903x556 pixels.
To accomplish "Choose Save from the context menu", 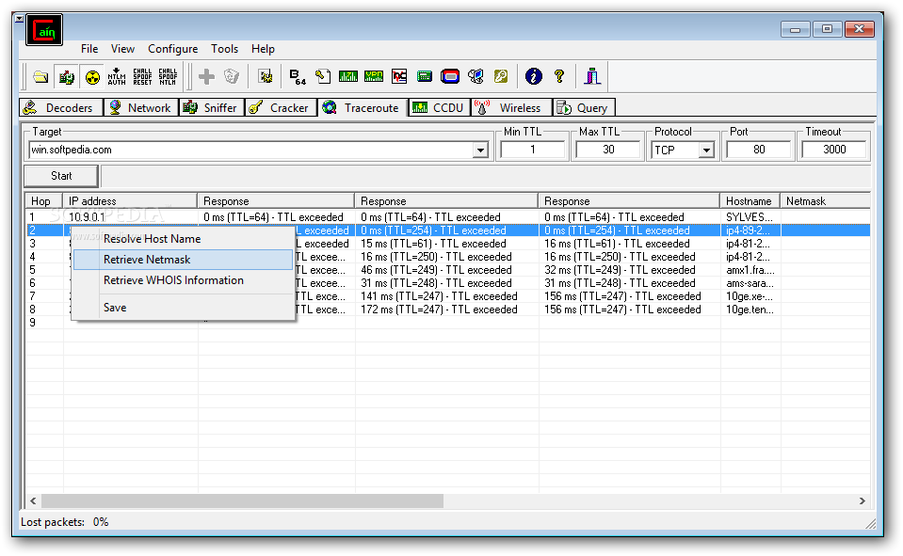I will [x=183, y=308].
